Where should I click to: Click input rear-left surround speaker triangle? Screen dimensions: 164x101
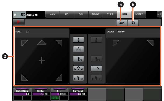pos(24,78)
